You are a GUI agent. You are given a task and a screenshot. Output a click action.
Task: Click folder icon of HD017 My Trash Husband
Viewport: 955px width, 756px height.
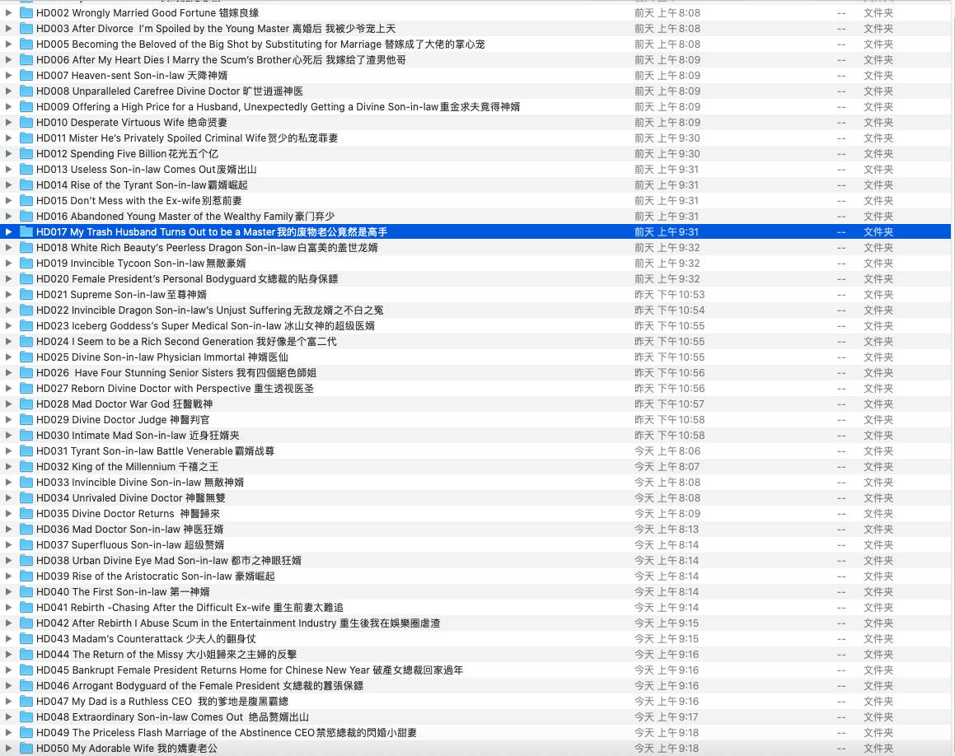(x=26, y=232)
